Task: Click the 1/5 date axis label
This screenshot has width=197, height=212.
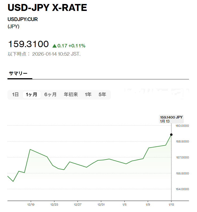Action: 124,205
